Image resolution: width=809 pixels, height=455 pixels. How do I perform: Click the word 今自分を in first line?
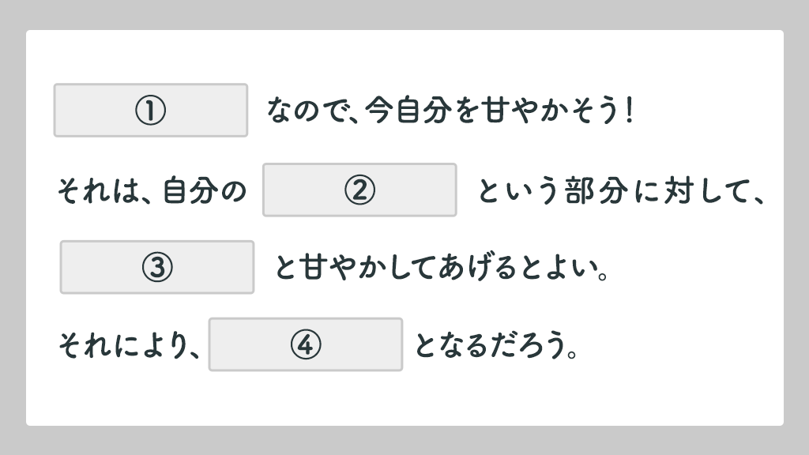click(422, 111)
